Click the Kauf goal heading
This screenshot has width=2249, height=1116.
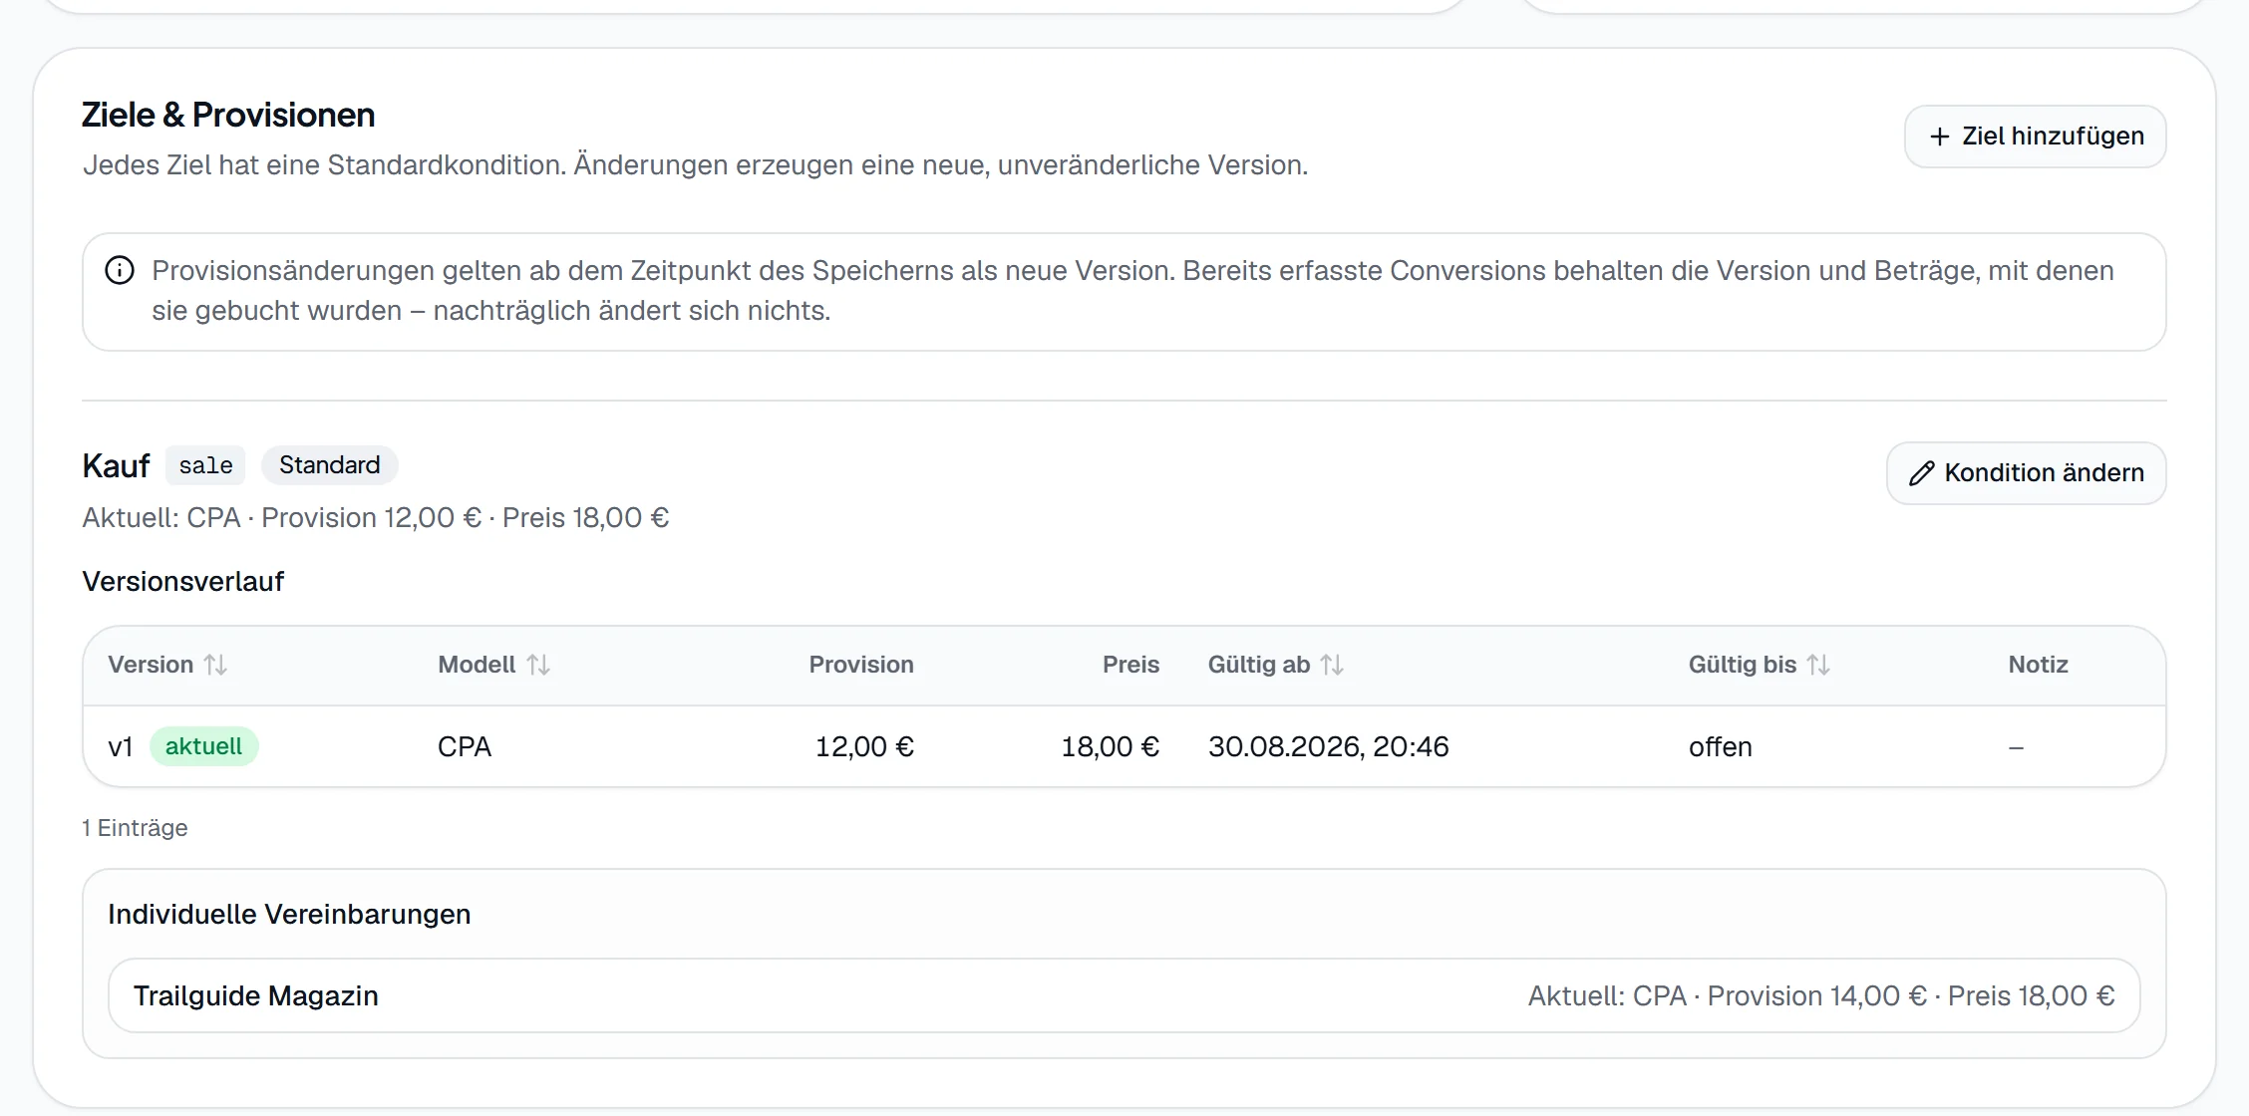click(x=116, y=465)
